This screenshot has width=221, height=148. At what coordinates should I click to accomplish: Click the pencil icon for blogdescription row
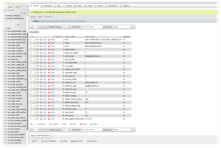pyautogui.click(x=35, y=50)
